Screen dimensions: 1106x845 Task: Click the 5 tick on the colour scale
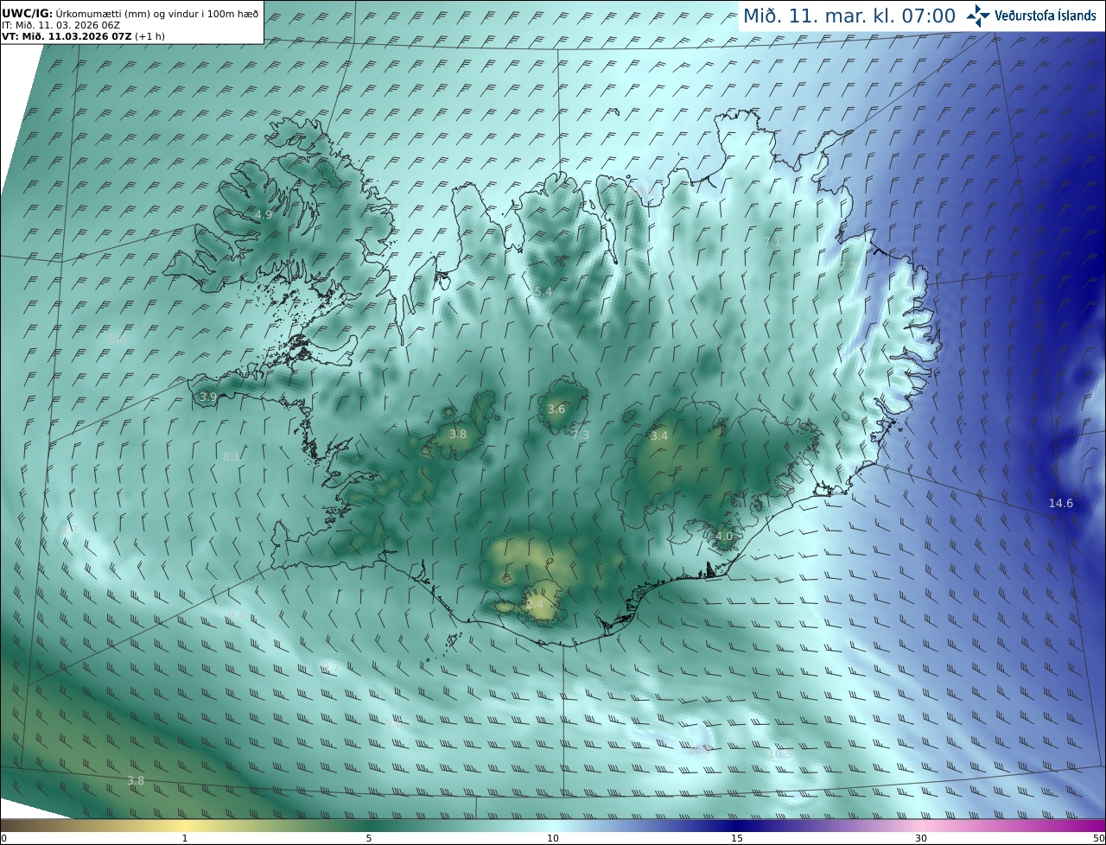tap(369, 838)
